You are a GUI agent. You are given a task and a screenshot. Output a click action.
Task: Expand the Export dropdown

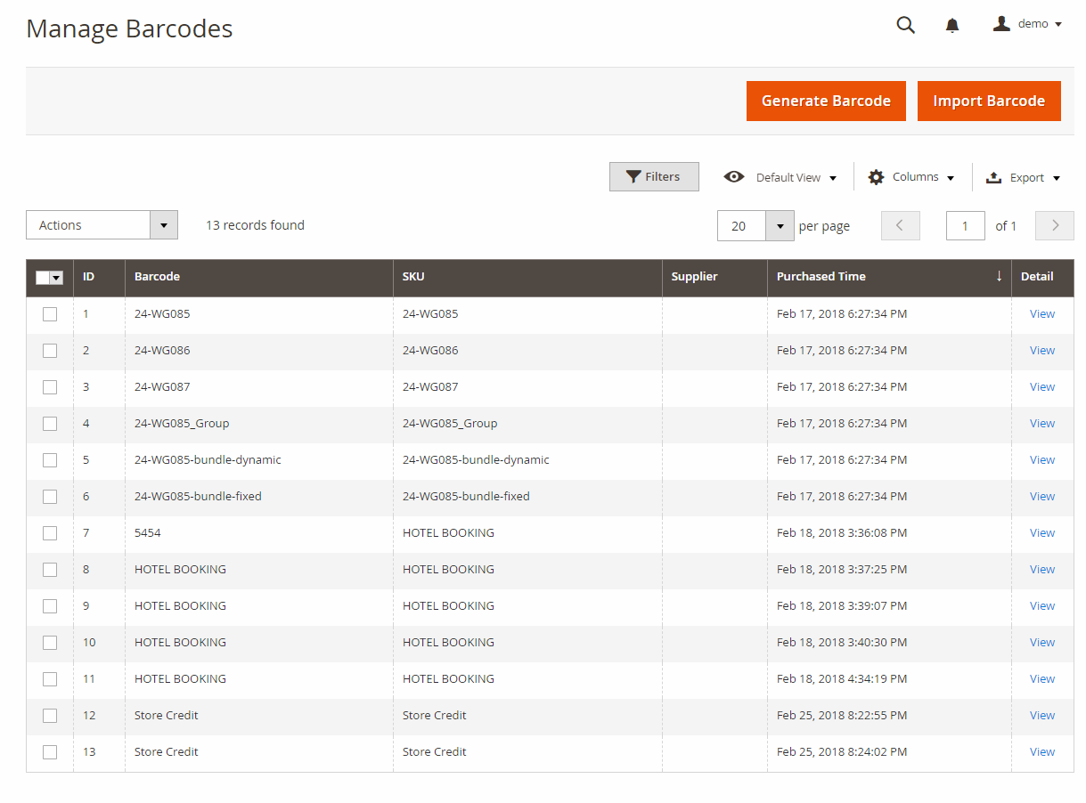coord(1057,178)
